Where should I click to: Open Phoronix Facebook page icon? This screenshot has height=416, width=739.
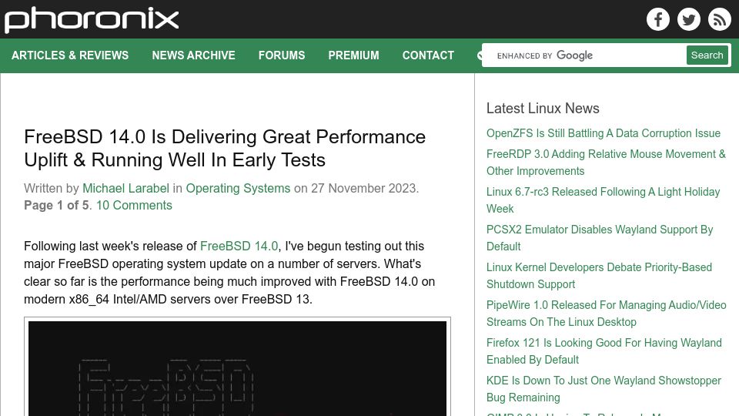pos(658,19)
